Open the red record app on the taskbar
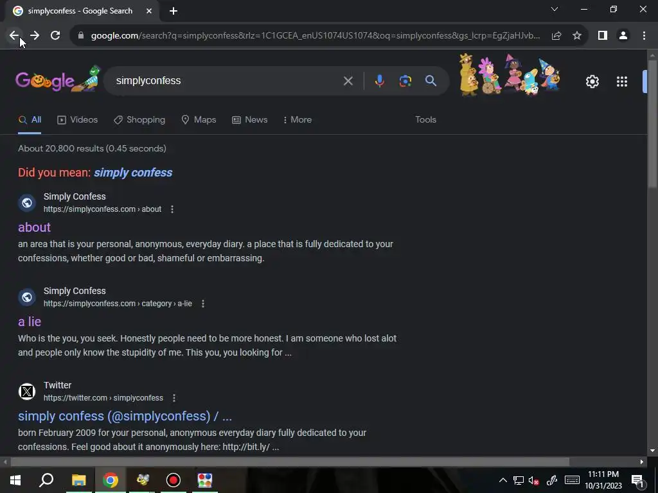Image resolution: width=658 pixels, height=493 pixels. [173, 480]
